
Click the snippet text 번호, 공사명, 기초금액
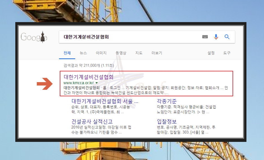click(186, 127)
